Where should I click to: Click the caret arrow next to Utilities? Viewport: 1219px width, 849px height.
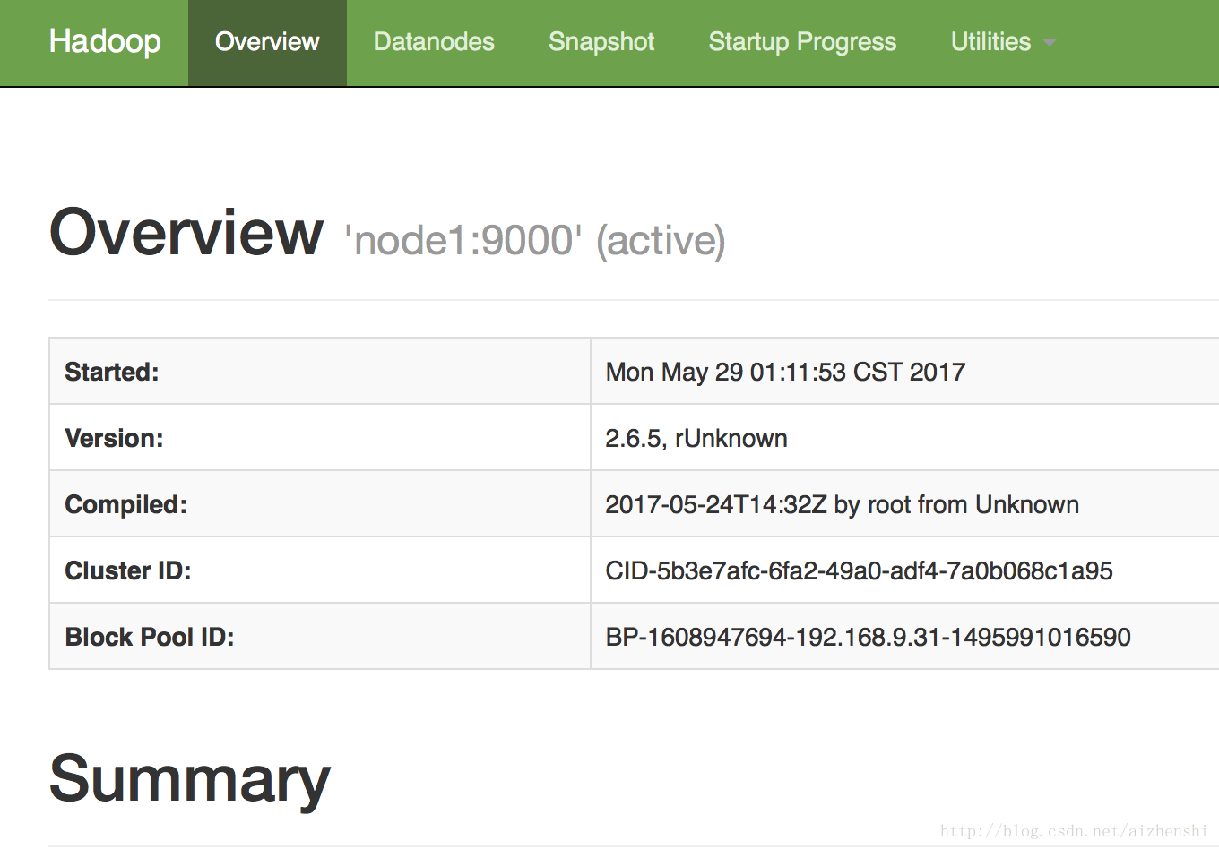tap(1050, 43)
